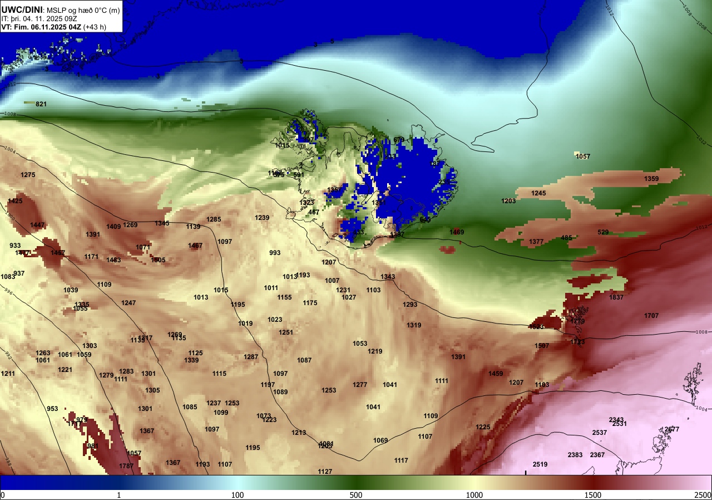Click the height value 1125
Screen dimensions: 712x500
click(195, 353)
